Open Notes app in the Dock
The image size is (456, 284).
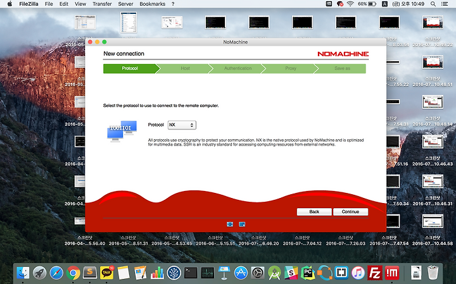click(x=123, y=273)
